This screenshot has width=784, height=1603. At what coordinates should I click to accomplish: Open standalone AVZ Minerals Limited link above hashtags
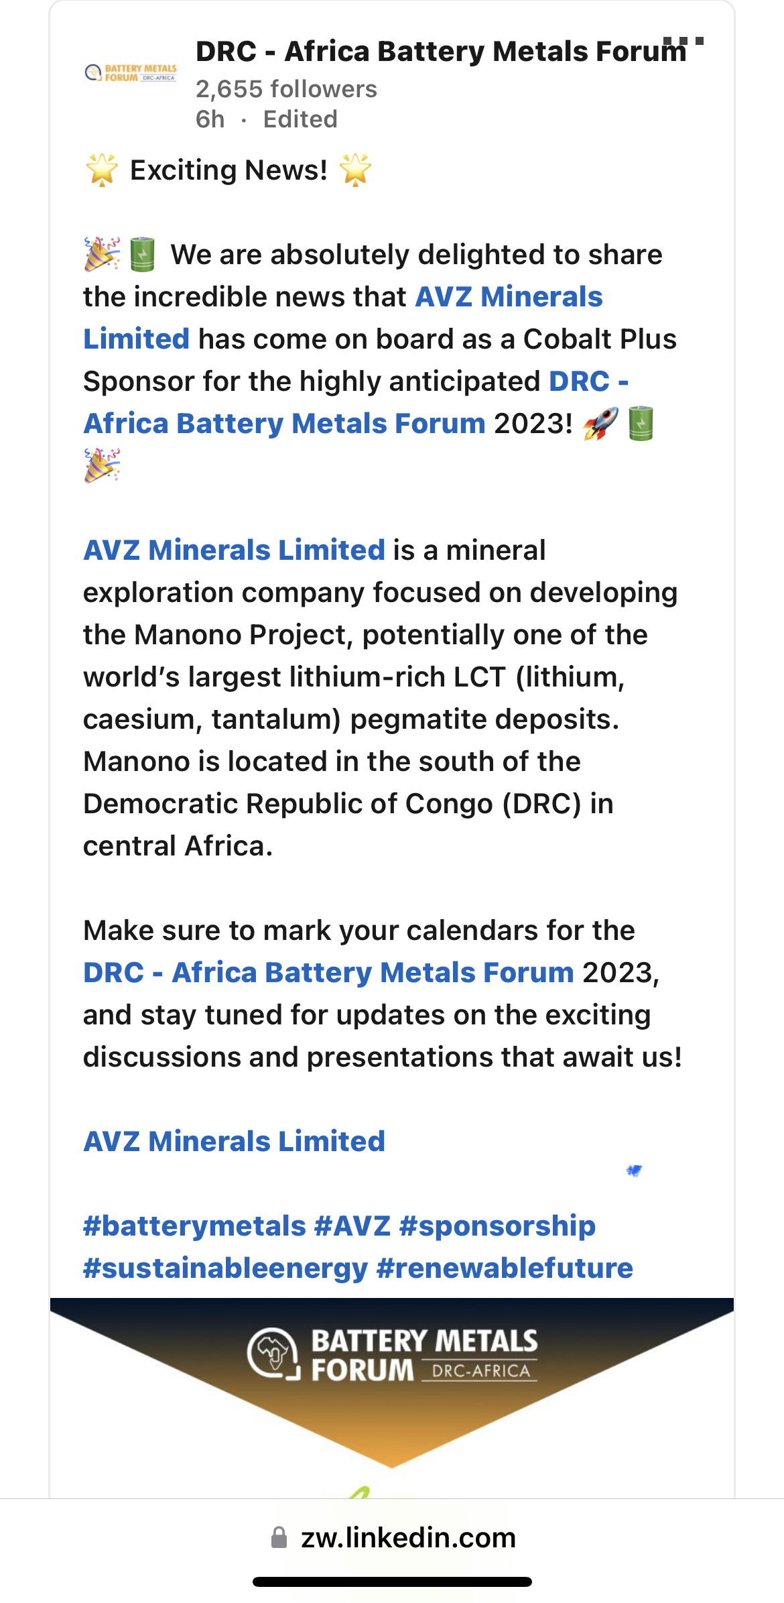234,1142
